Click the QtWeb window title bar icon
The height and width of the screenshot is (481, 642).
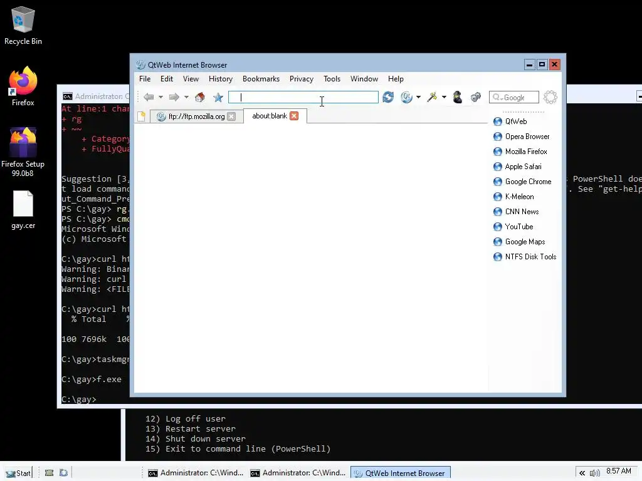pyautogui.click(x=140, y=65)
